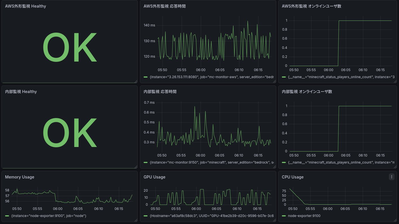Toggle the mc-monitor:9150 legend series in 内部監視 応答時間
This screenshot has width=399, height=224.
coord(212,162)
